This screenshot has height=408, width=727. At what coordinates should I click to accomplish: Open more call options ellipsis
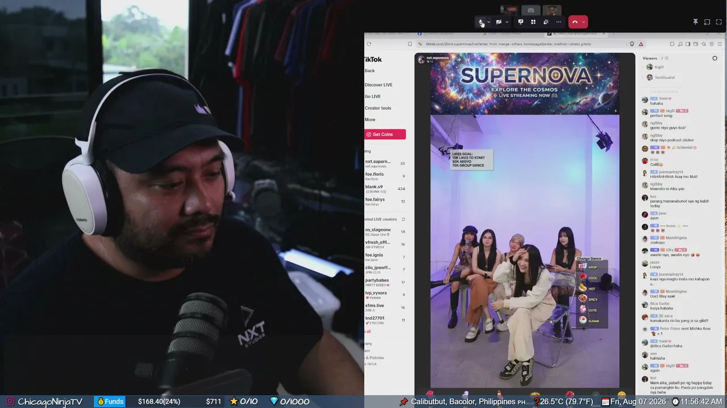(559, 22)
